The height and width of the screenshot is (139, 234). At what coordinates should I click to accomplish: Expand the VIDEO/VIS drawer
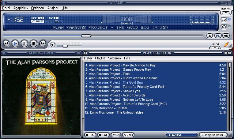[x=226, y=13]
